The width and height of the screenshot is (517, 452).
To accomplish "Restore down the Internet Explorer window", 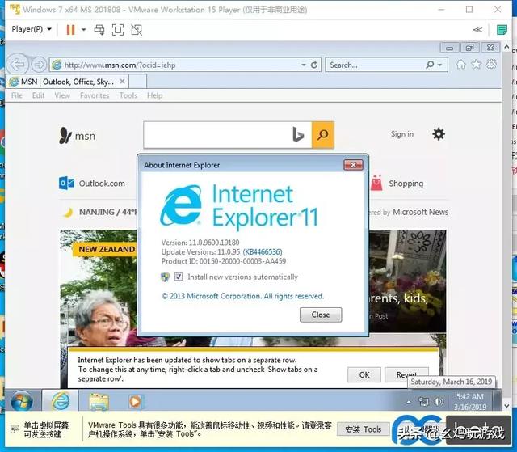I will (x=470, y=48).
